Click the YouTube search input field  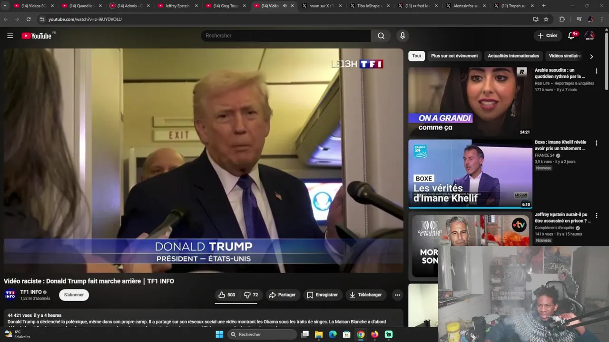(x=285, y=36)
